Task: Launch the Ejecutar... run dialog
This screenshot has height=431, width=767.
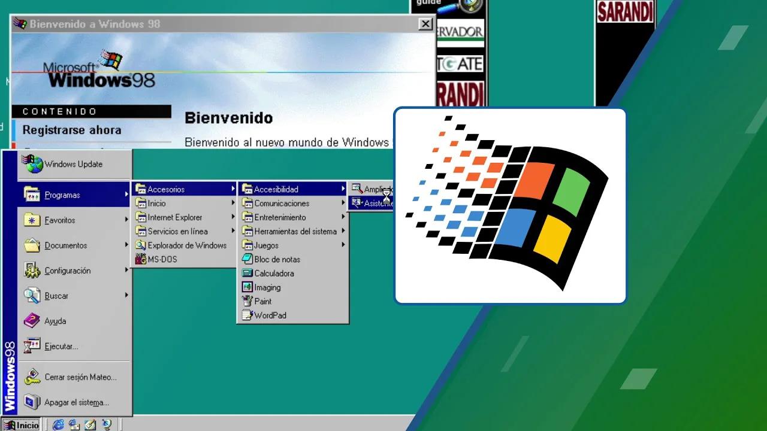Action: [x=74, y=346]
